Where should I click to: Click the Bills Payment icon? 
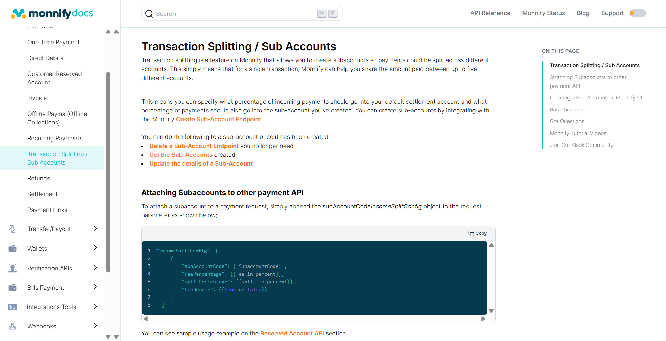(x=13, y=288)
